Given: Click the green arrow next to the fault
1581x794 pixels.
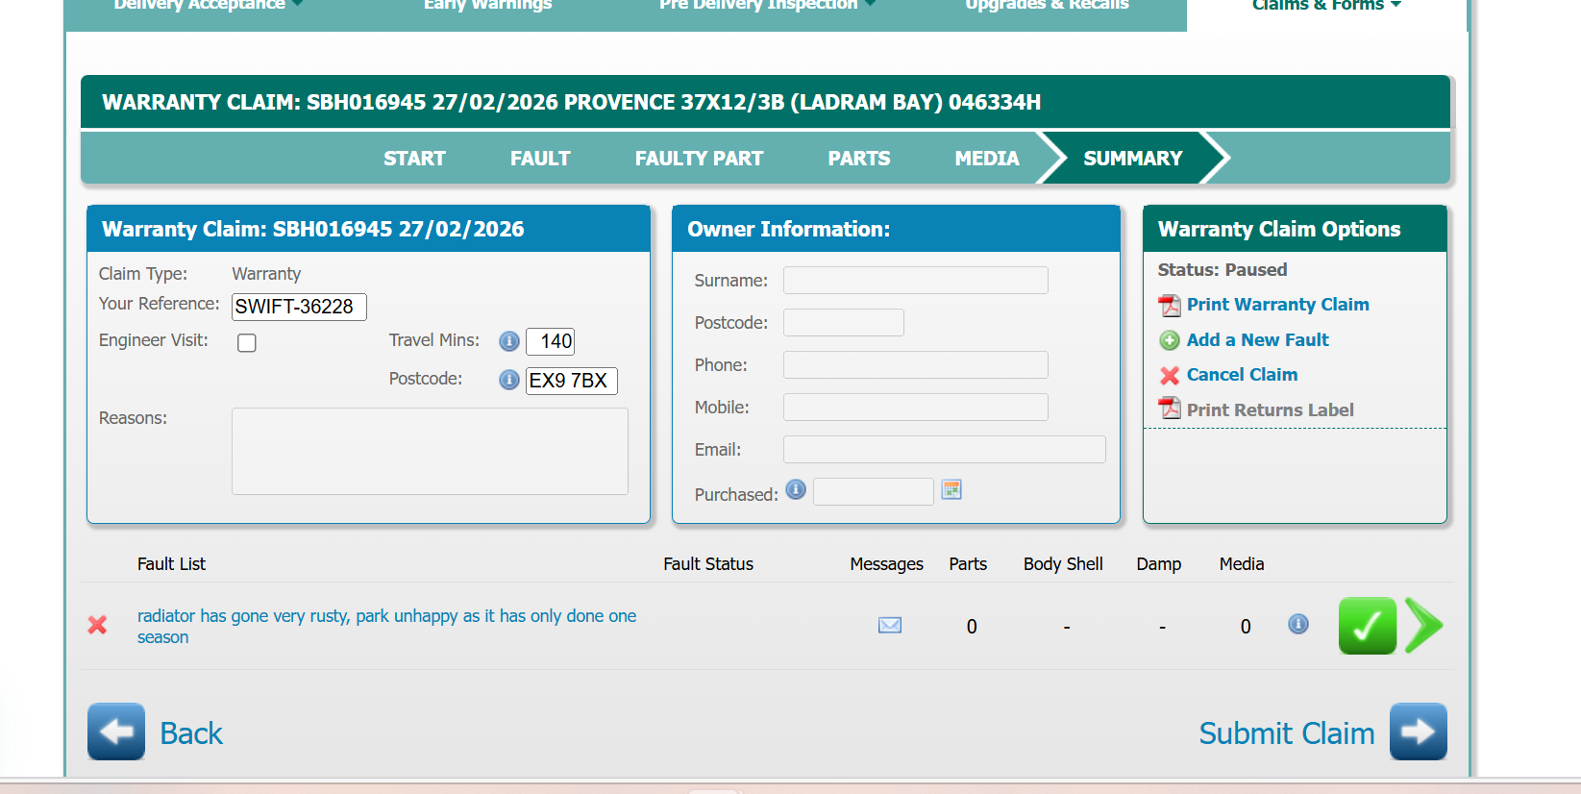Looking at the screenshot, I should (1423, 626).
